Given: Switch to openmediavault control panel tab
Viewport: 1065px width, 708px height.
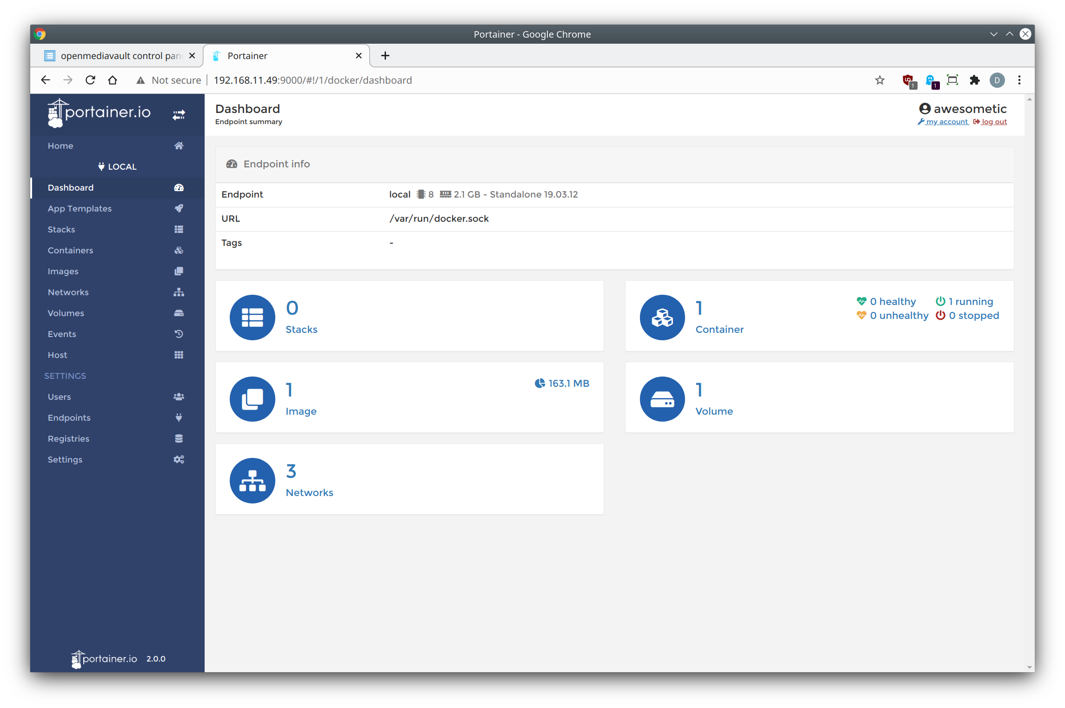Looking at the screenshot, I should click(120, 56).
